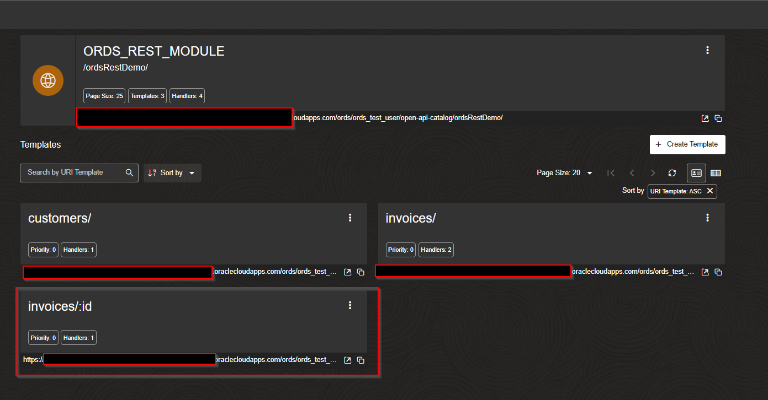Screen dimensions: 768x400
Task: Click inside the Search by URI Template field
Action: click(72, 172)
